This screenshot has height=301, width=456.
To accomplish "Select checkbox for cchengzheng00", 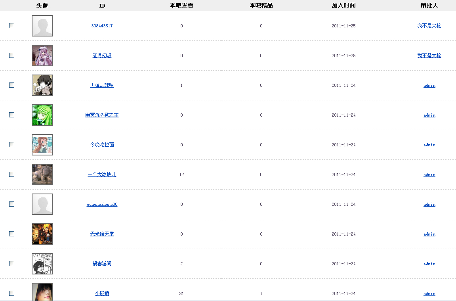I will pyautogui.click(x=11, y=204).
